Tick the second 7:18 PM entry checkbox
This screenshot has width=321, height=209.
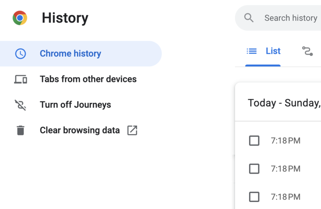tap(254, 169)
